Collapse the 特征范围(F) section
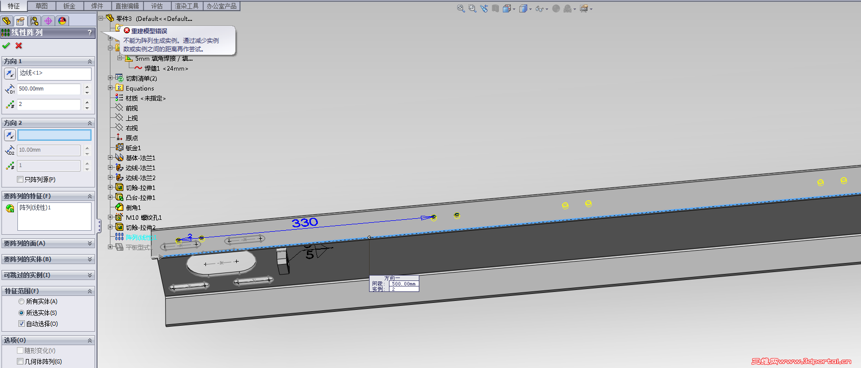Image resolution: width=861 pixels, height=368 pixels. (x=90, y=291)
